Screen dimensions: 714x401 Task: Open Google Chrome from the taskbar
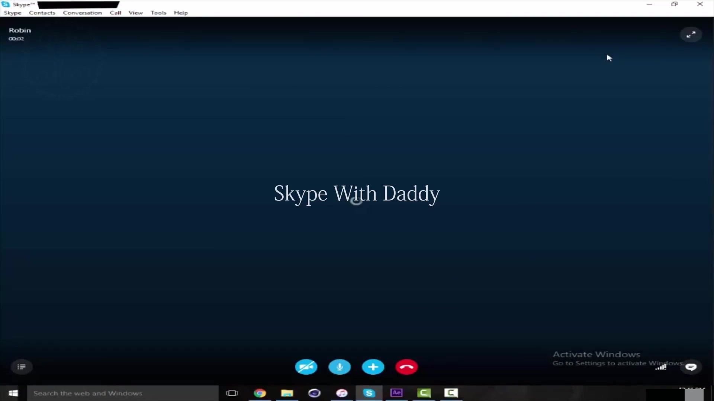[260, 393]
